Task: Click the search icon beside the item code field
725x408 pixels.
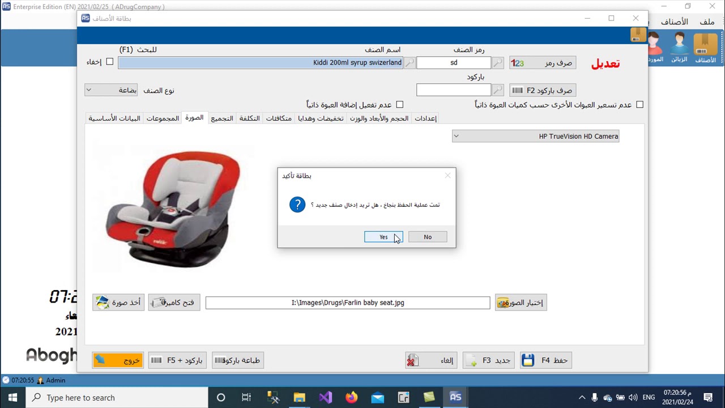Action: coord(498,63)
